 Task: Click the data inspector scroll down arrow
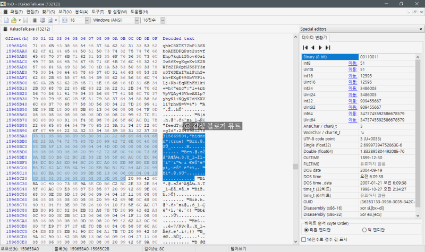tap(418, 216)
